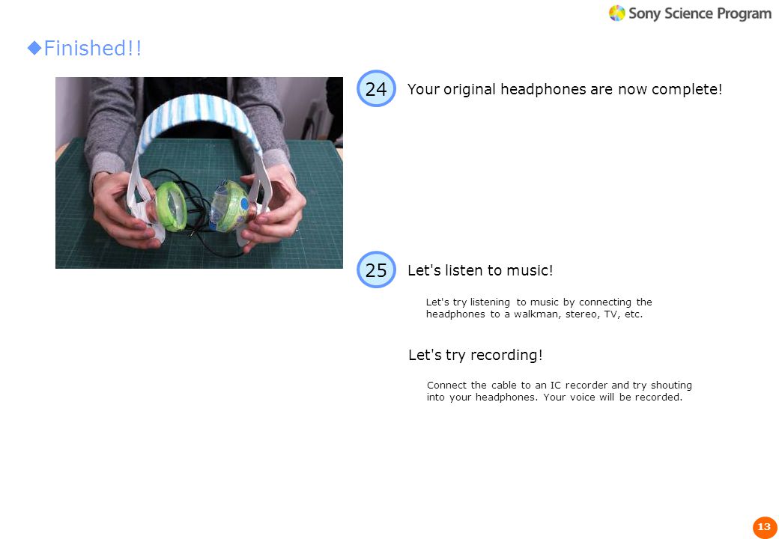Open the handmade headphones photo
Screen dimensions: 779x539
(198, 173)
